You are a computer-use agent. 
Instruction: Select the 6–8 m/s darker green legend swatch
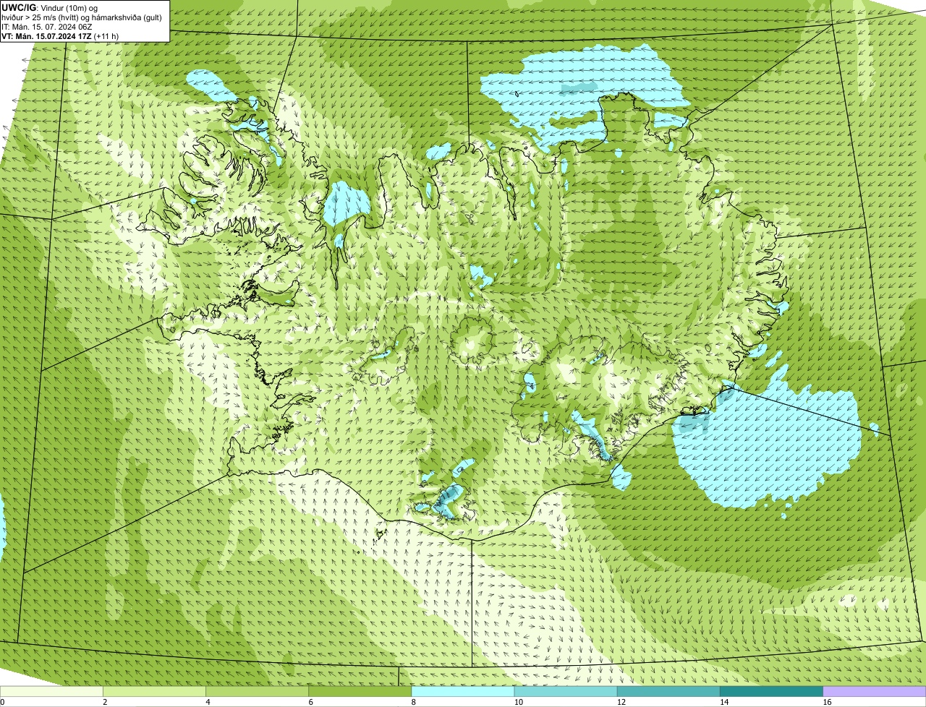pos(360,692)
